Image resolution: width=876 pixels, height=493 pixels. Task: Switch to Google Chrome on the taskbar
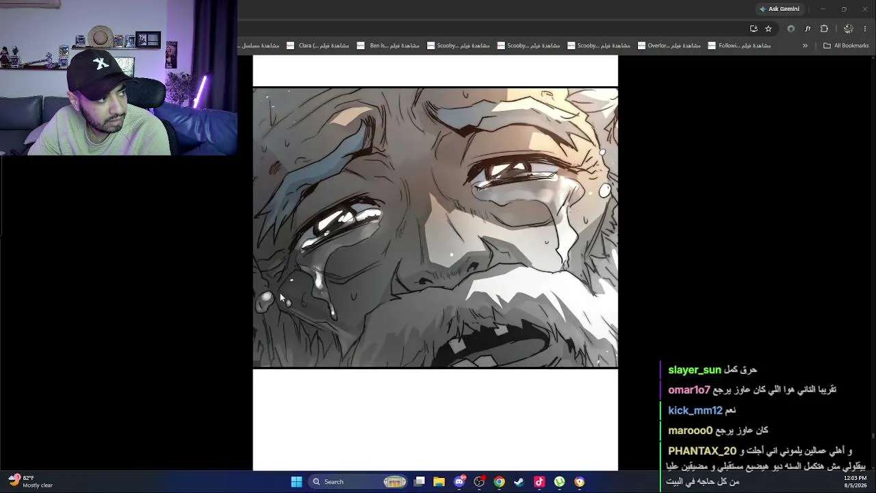500,482
